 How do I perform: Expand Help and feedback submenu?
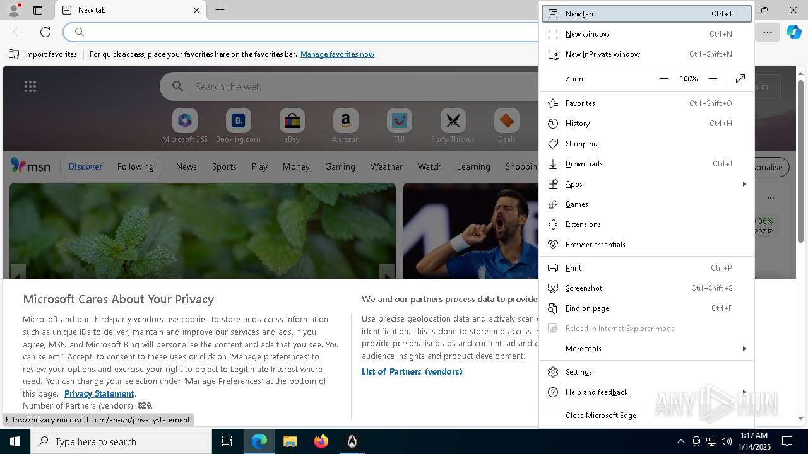[647, 392]
